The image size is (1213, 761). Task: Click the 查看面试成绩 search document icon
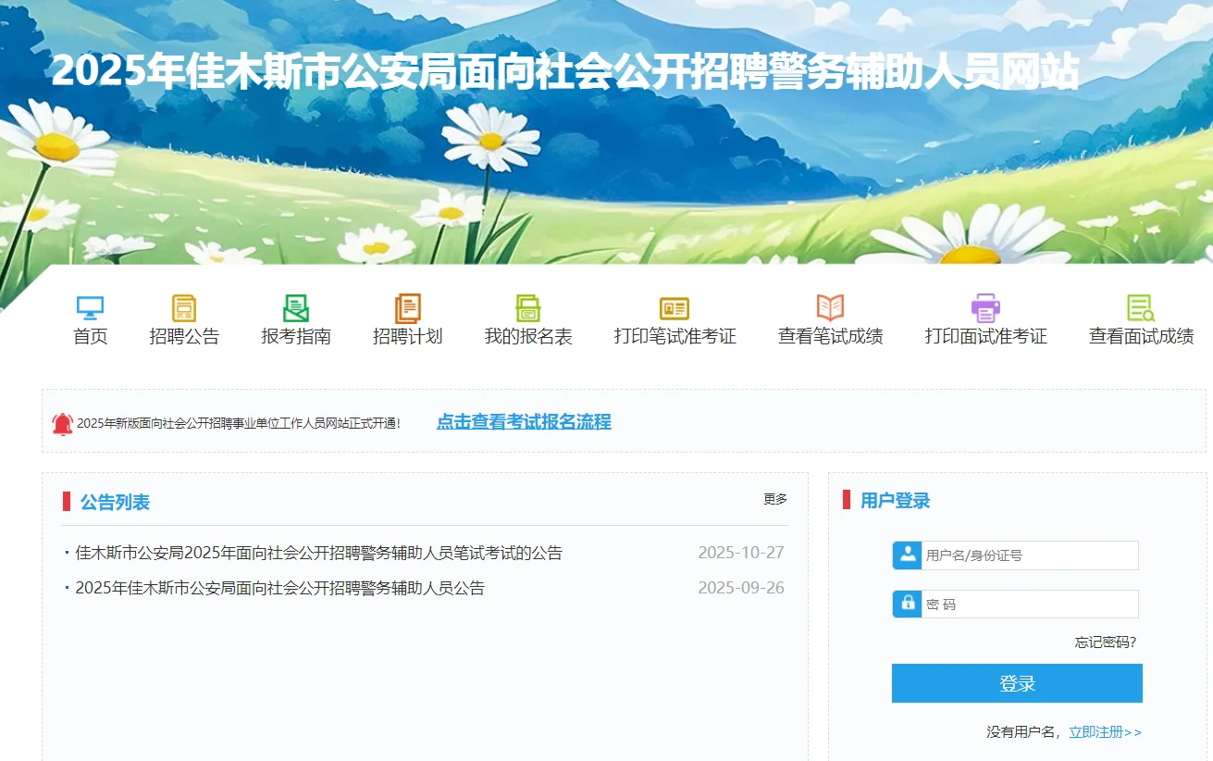tap(1141, 308)
